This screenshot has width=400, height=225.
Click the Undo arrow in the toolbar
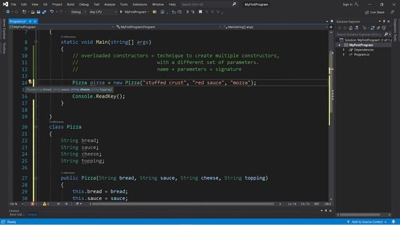pyautogui.click(x=52, y=12)
